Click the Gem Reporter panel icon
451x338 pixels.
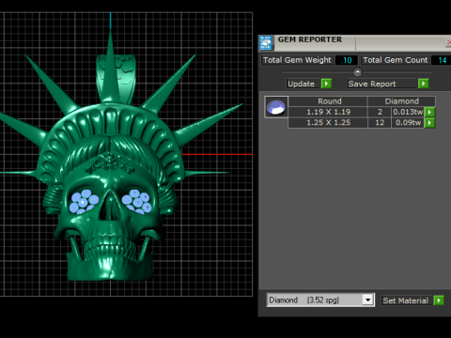(266, 43)
